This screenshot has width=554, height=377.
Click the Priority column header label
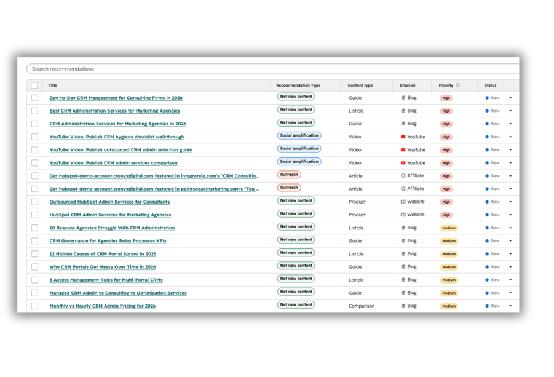pyautogui.click(x=446, y=85)
